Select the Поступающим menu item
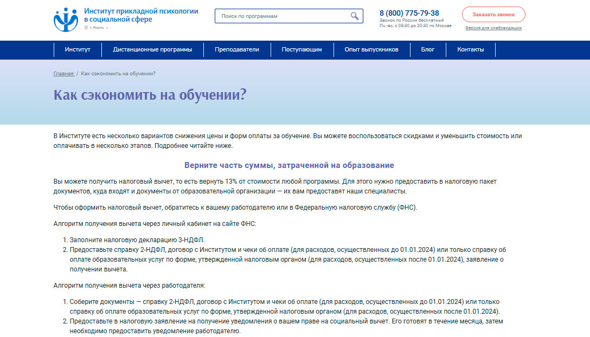The width and height of the screenshot is (590, 337). (x=302, y=50)
